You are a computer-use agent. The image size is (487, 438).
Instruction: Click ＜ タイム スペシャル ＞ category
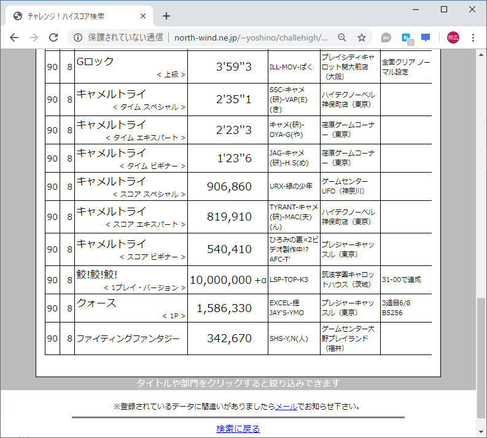149,107
